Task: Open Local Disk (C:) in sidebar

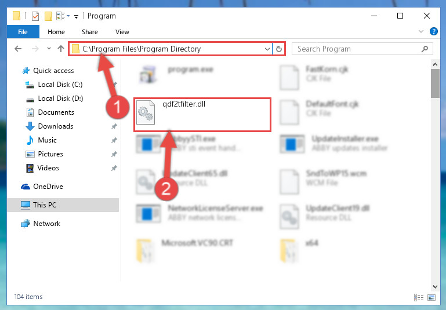Action: pos(54,85)
